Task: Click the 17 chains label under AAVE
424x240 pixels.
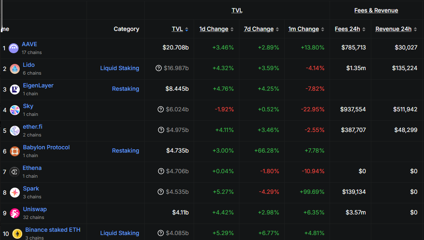Action: [x=32, y=52]
